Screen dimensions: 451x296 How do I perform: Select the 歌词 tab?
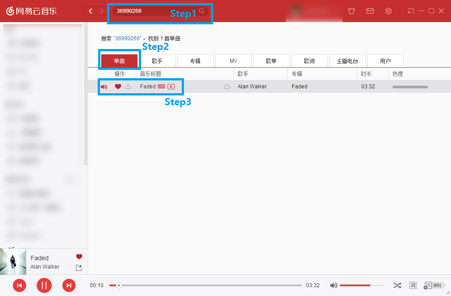309,61
